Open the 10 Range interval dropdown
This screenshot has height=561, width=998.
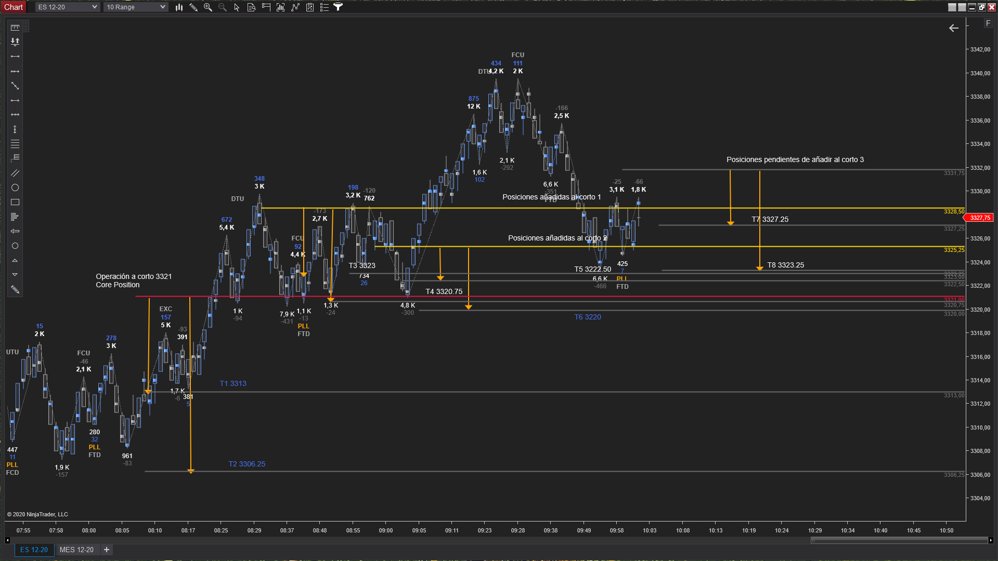(135, 7)
